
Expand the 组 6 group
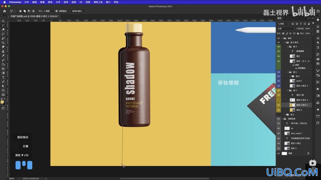coord(290,76)
